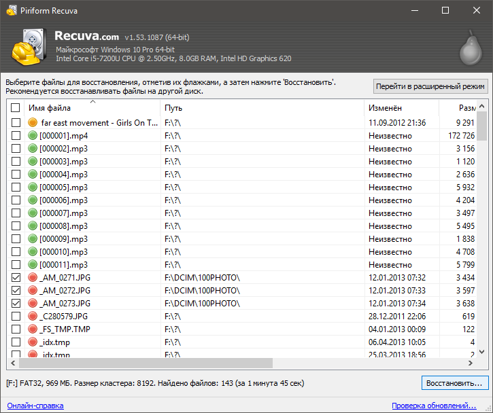493x413 pixels.
Task: Click date 11.09.2012 21:36
Action: point(397,123)
